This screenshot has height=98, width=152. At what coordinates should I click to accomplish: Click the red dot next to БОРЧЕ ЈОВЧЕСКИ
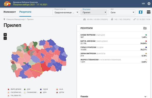[146, 41]
